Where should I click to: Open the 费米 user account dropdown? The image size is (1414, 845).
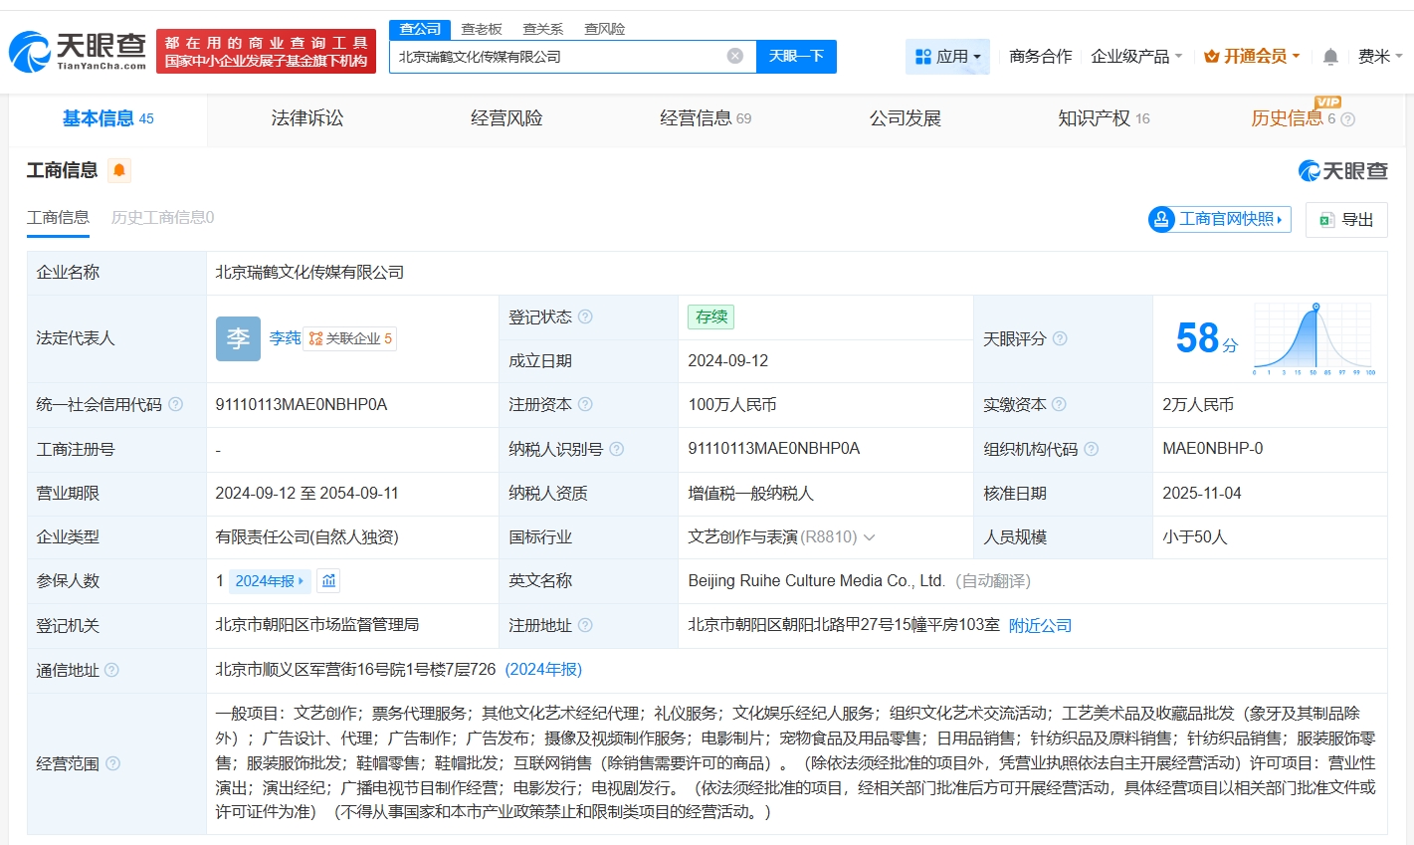coord(1379,57)
